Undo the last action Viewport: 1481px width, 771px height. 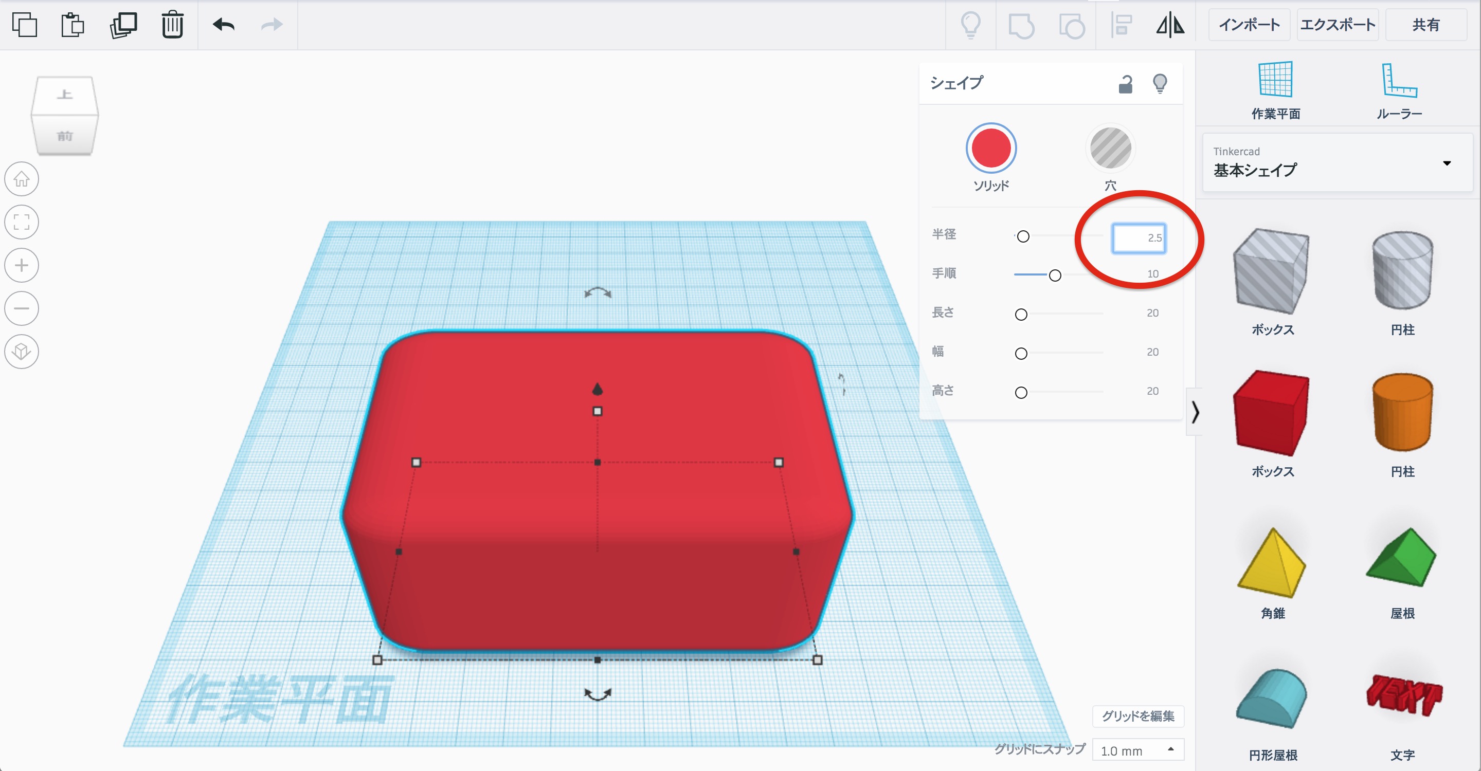224,25
